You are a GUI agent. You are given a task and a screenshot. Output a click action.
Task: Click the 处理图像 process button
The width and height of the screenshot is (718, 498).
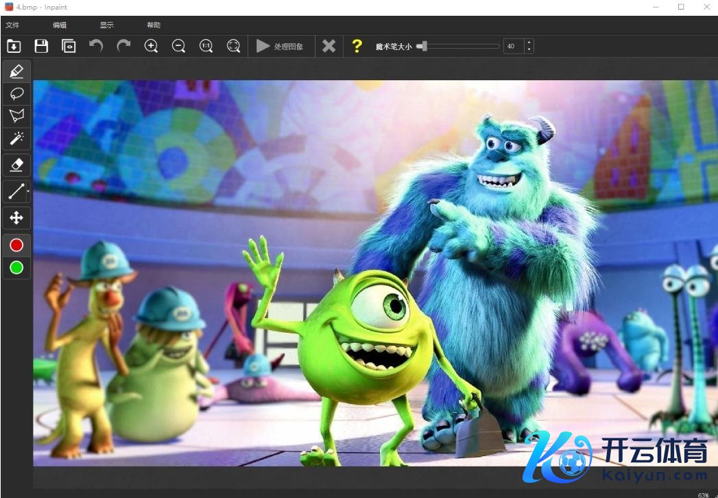point(280,46)
